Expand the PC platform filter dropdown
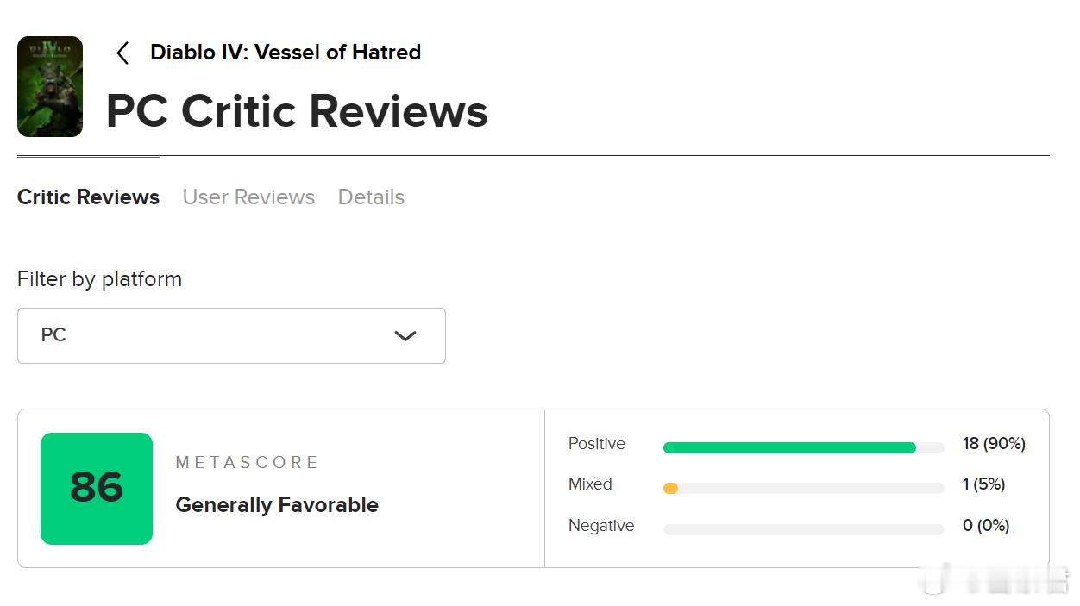1080x606 pixels. [x=231, y=335]
